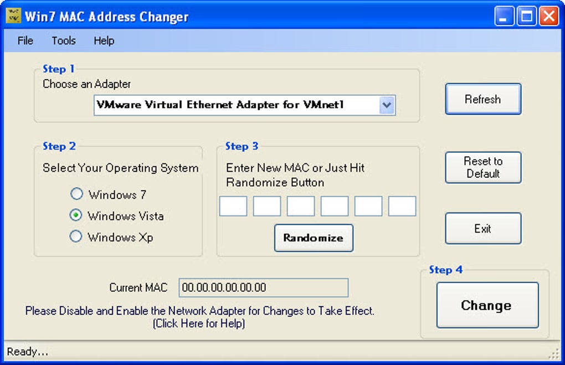Minimize the MAC Address Changer window
Screen dimensions: 565x365
[504, 16]
